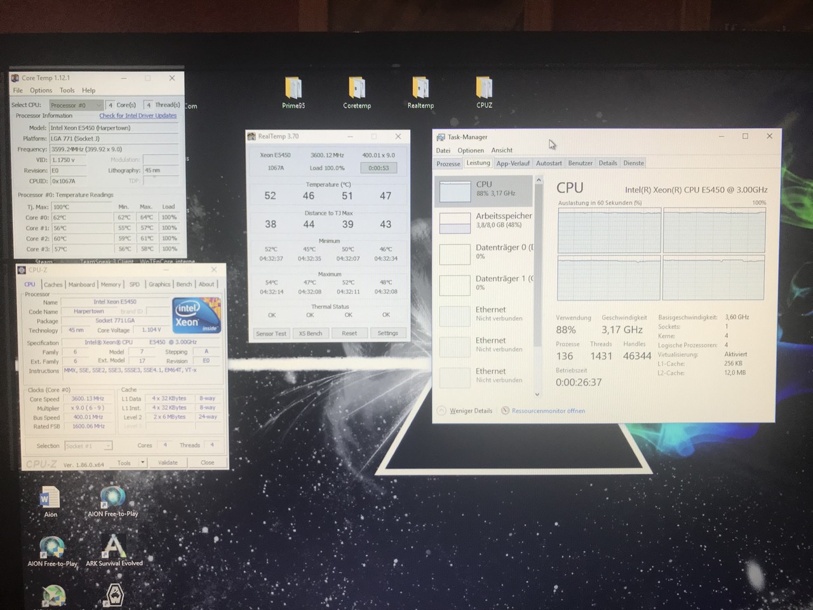The height and width of the screenshot is (610, 813).
Task: Click XS Bench button in RealTemp
Action: (x=311, y=333)
